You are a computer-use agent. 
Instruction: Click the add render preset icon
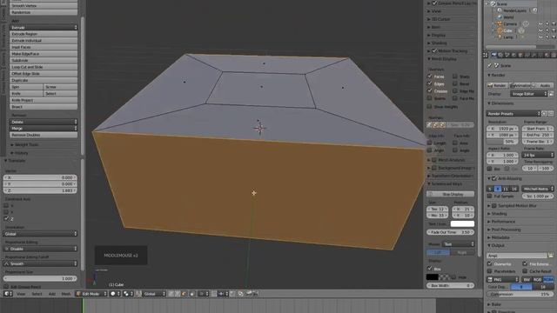(545, 114)
